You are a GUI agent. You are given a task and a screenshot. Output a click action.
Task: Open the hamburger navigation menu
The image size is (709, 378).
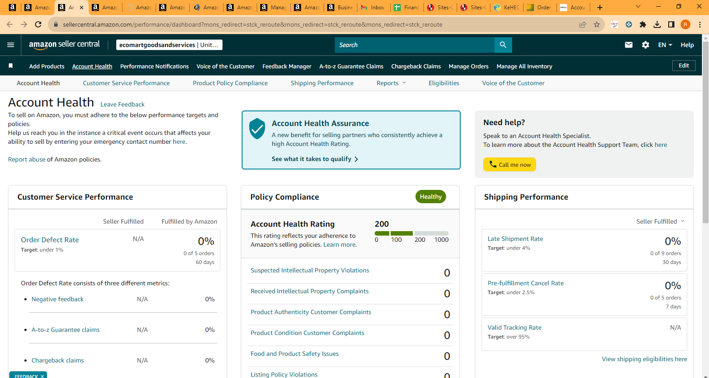pyautogui.click(x=11, y=45)
